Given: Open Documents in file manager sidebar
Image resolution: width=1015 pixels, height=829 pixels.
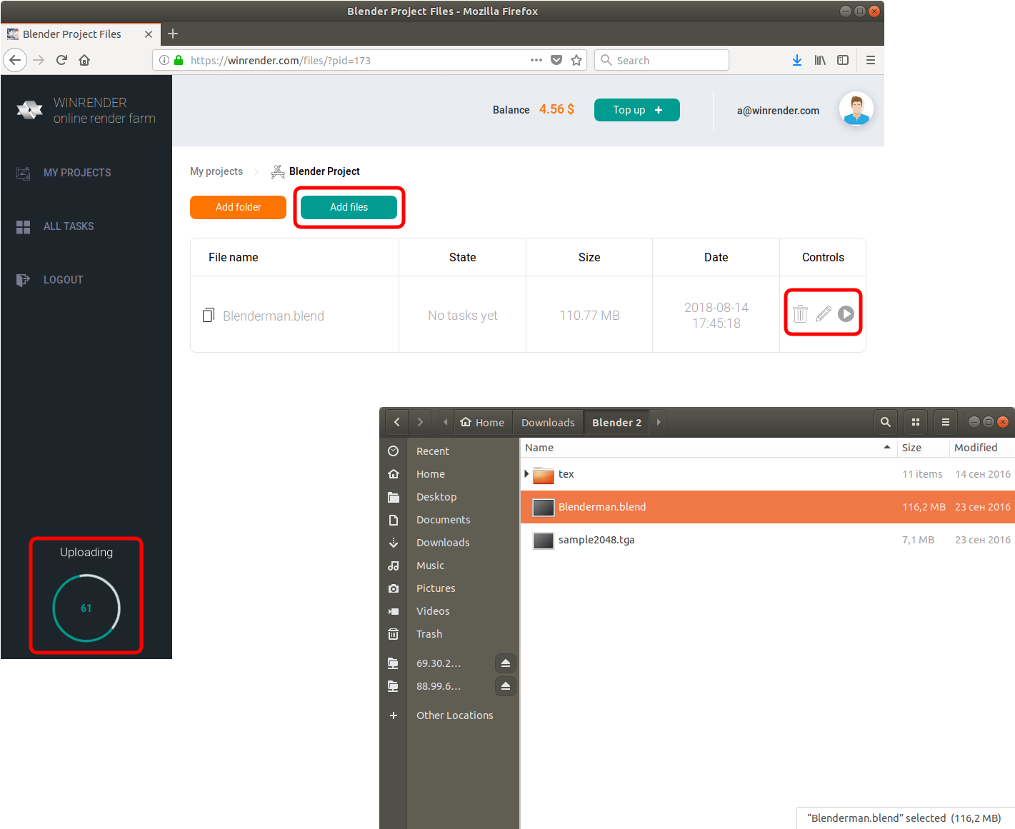Looking at the screenshot, I should pyautogui.click(x=443, y=520).
